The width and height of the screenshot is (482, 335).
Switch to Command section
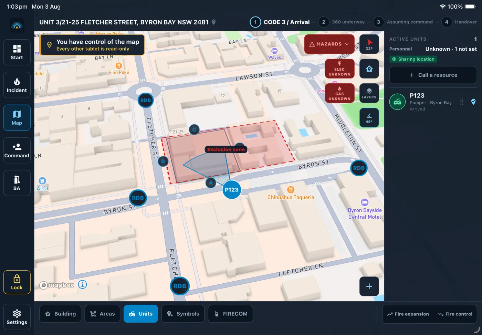(17, 150)
